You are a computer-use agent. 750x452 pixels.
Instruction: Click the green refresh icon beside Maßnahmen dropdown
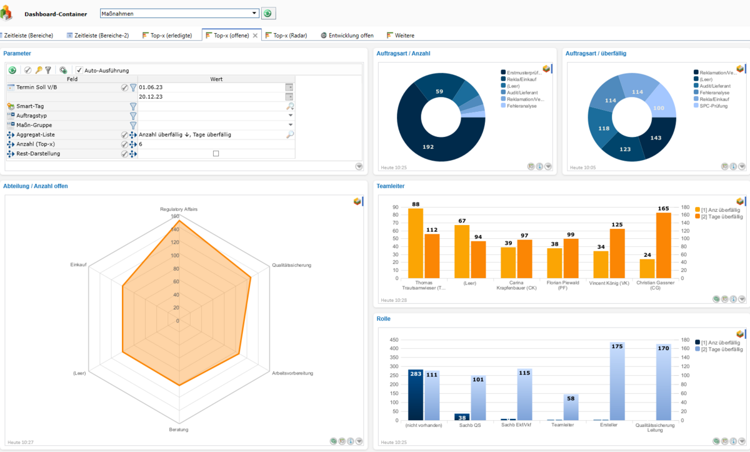[x=268, y=13]
